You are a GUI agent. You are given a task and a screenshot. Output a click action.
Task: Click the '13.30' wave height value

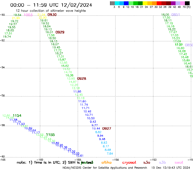point(51,141)
